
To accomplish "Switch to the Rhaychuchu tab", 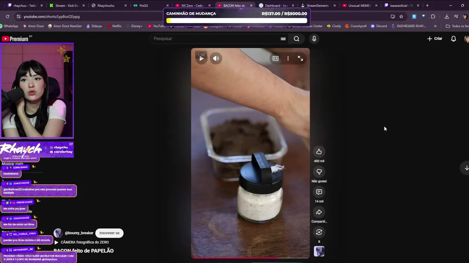I will (x=109, y=5).
